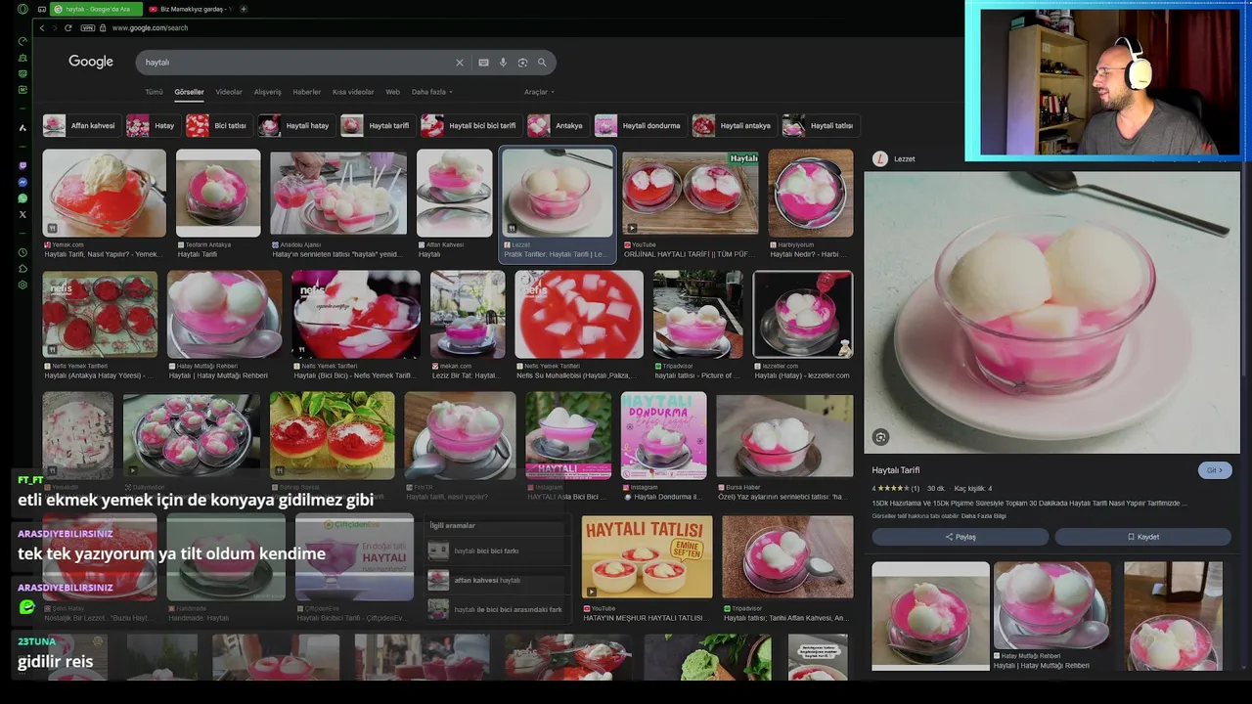Select the Haytalı dondurma suggestion chip
This screenshot has width=1252, height=704.
pyautogui.click(x=639, y=125)
